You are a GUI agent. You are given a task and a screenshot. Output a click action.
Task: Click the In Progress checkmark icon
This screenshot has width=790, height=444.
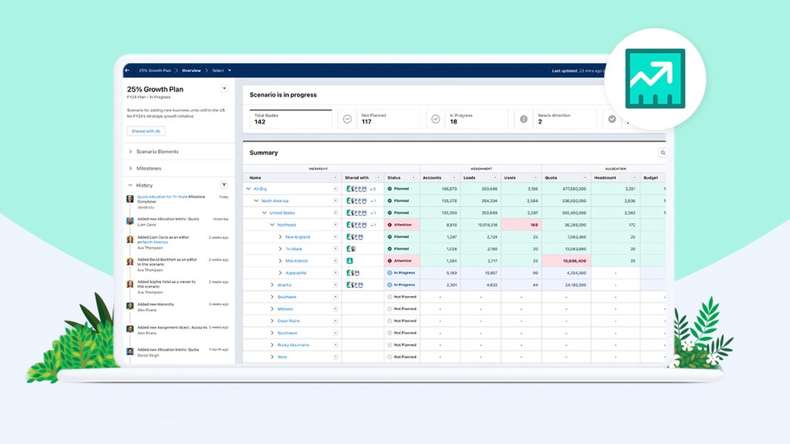click(436, 119)
